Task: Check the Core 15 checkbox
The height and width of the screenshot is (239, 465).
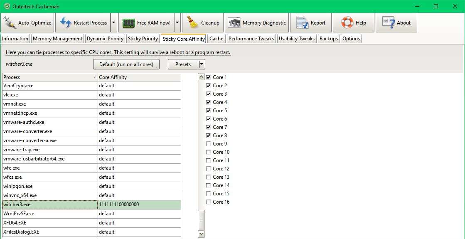Action: pyautogui.click(x=208, y=194)
